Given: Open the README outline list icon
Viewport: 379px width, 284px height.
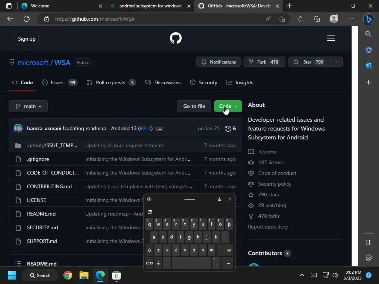Looking at the screenshot, I should pos(18,263).
